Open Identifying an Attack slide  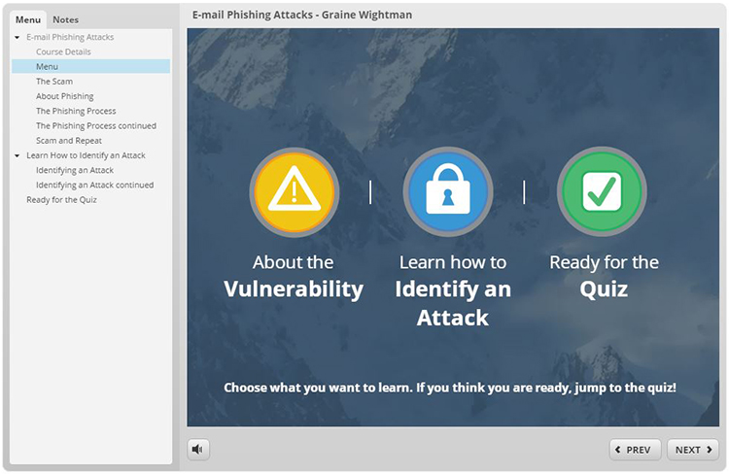pos(75,170)
